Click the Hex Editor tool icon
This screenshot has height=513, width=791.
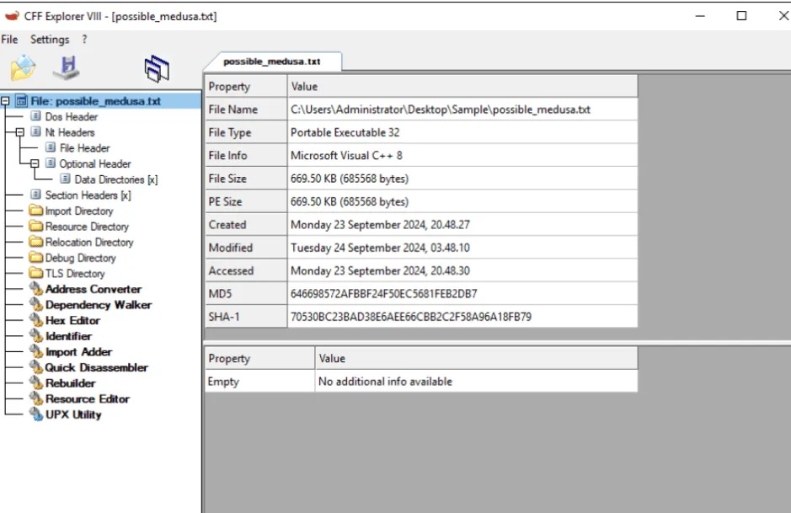click(x=36, y=320)
